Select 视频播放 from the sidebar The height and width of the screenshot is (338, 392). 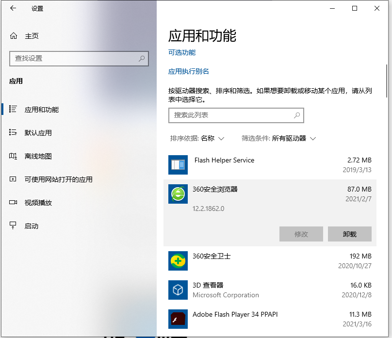(38, 203)
